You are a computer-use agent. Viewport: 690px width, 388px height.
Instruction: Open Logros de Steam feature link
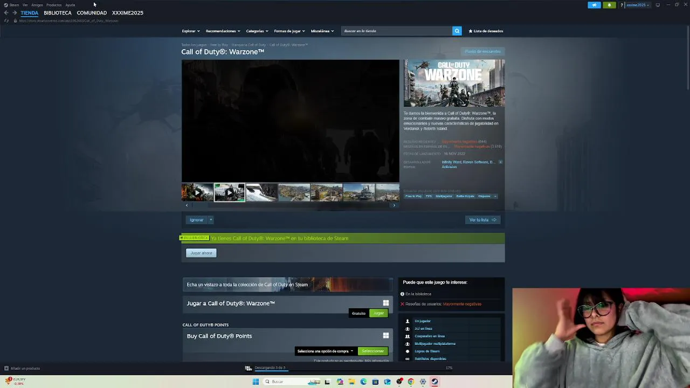pyautogui.click(x=427, y=351)
